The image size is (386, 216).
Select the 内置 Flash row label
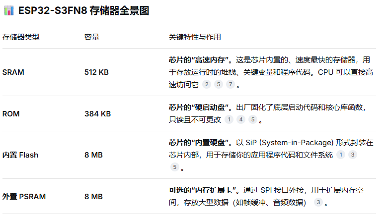click(x=20, y=155)
